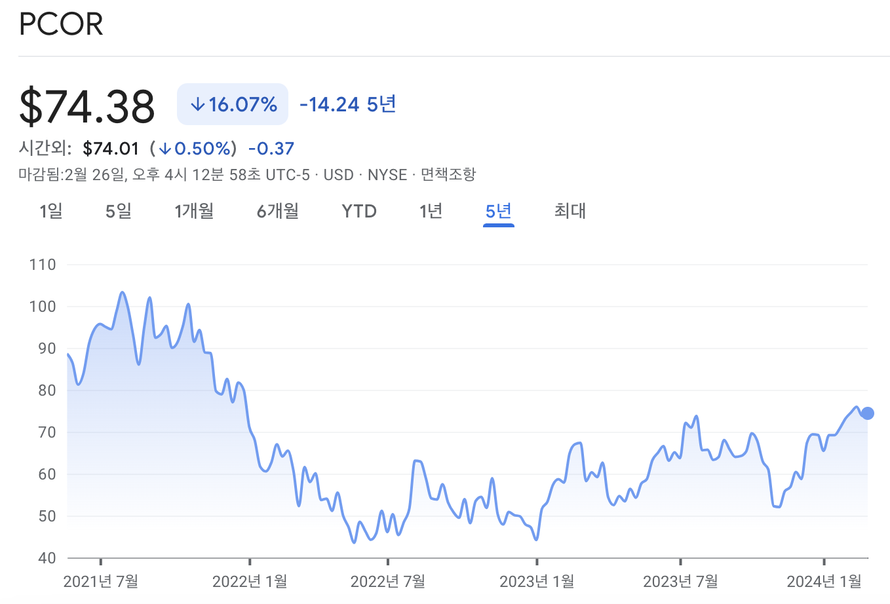Click the 2024년 1월 axis label
Viewport: 890px width, 604px height.
tap(824, 581)
